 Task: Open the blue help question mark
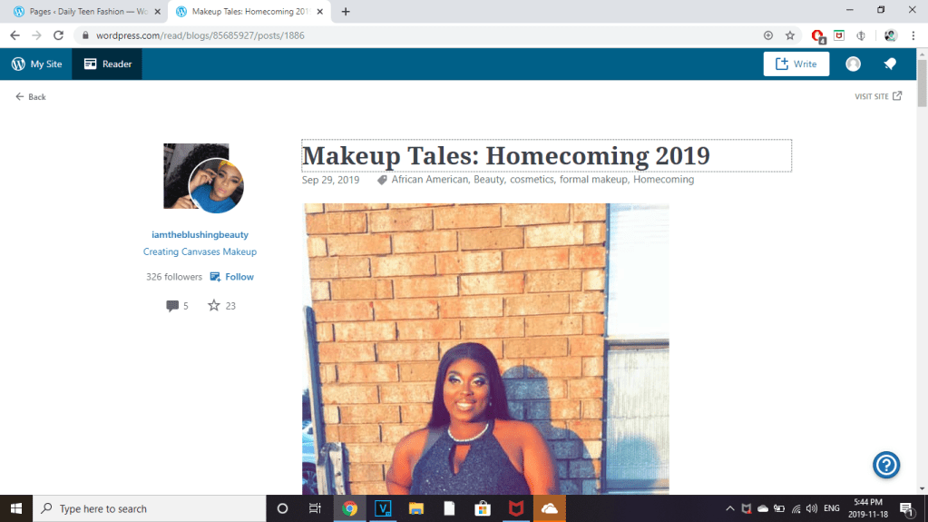(x=885, y=465)
